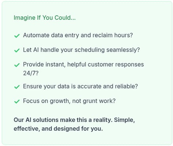The image size is (173, 146).
Task: Click the word 'Imagine' in the green heading
Action: (25, 18)
